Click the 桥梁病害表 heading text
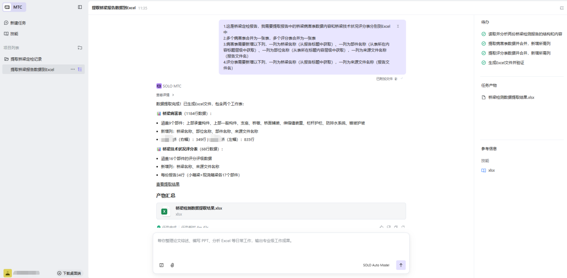Image resolution: width=567 pixels, height=278 pixels. pyautogui.click(x=172, y=114)
